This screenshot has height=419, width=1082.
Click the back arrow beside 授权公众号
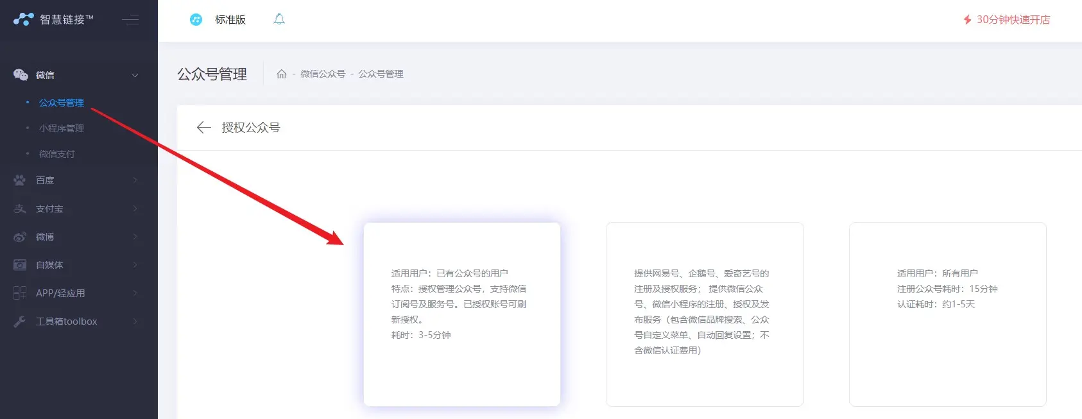click(203, 128)
